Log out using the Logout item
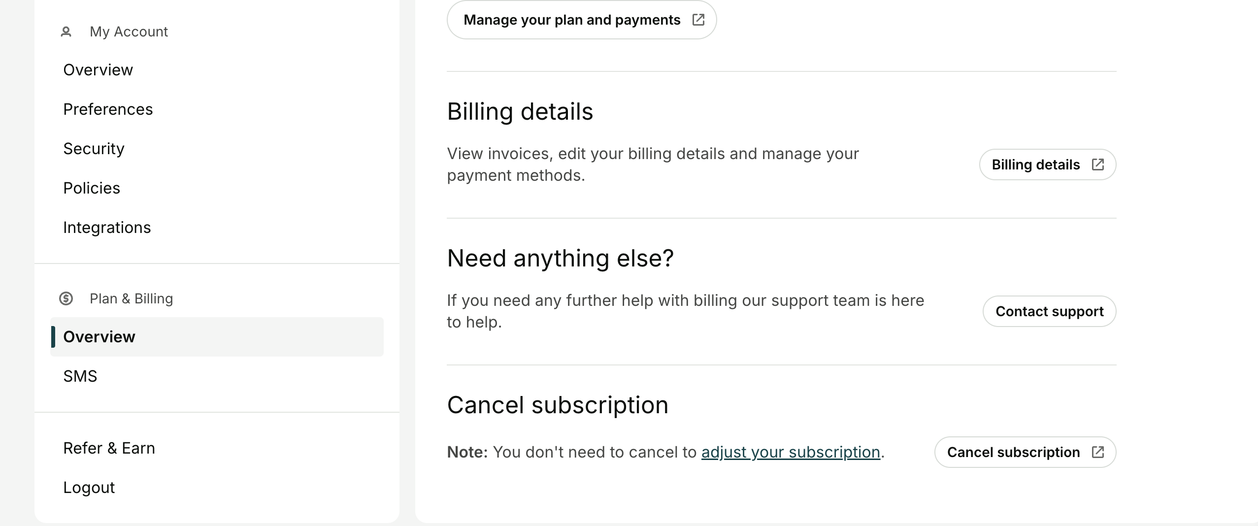Image resolution: width=1258 pixels, height=526 pixels. coord(89,488)
